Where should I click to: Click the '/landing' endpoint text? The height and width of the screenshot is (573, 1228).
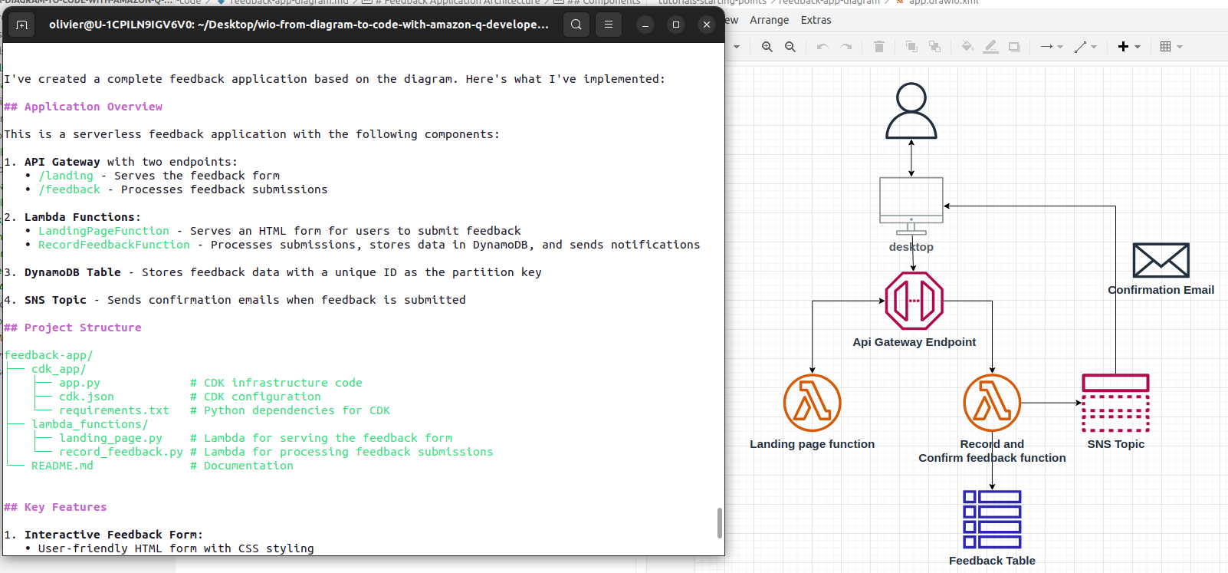66,176
